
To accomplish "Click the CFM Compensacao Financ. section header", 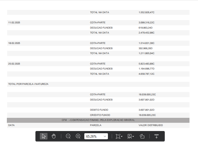I will 98,120.
